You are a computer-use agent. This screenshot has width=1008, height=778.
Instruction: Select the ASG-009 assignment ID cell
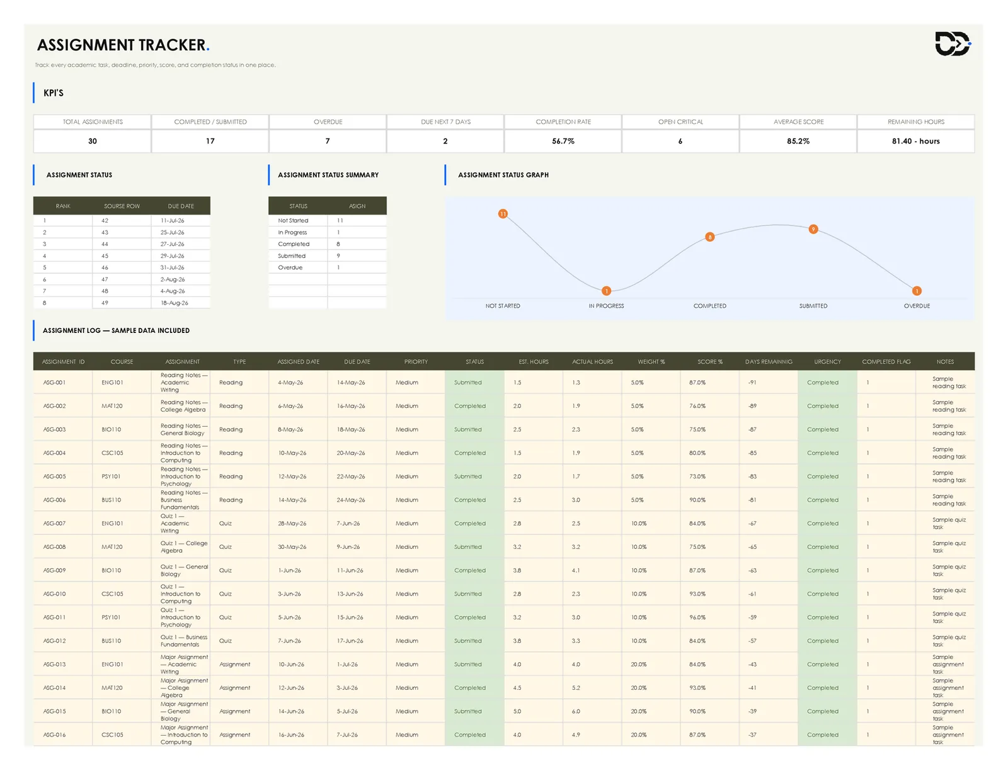coord(63,570)
